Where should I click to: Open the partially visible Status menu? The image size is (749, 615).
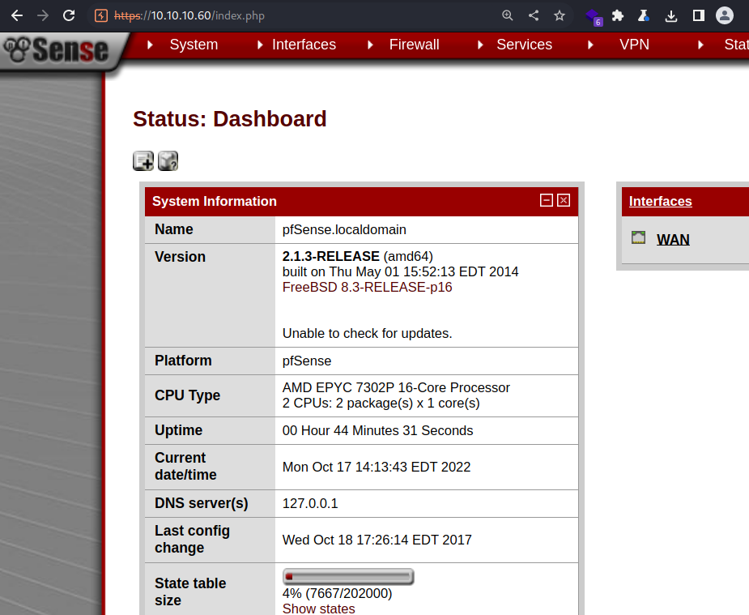tap(736, 45)
